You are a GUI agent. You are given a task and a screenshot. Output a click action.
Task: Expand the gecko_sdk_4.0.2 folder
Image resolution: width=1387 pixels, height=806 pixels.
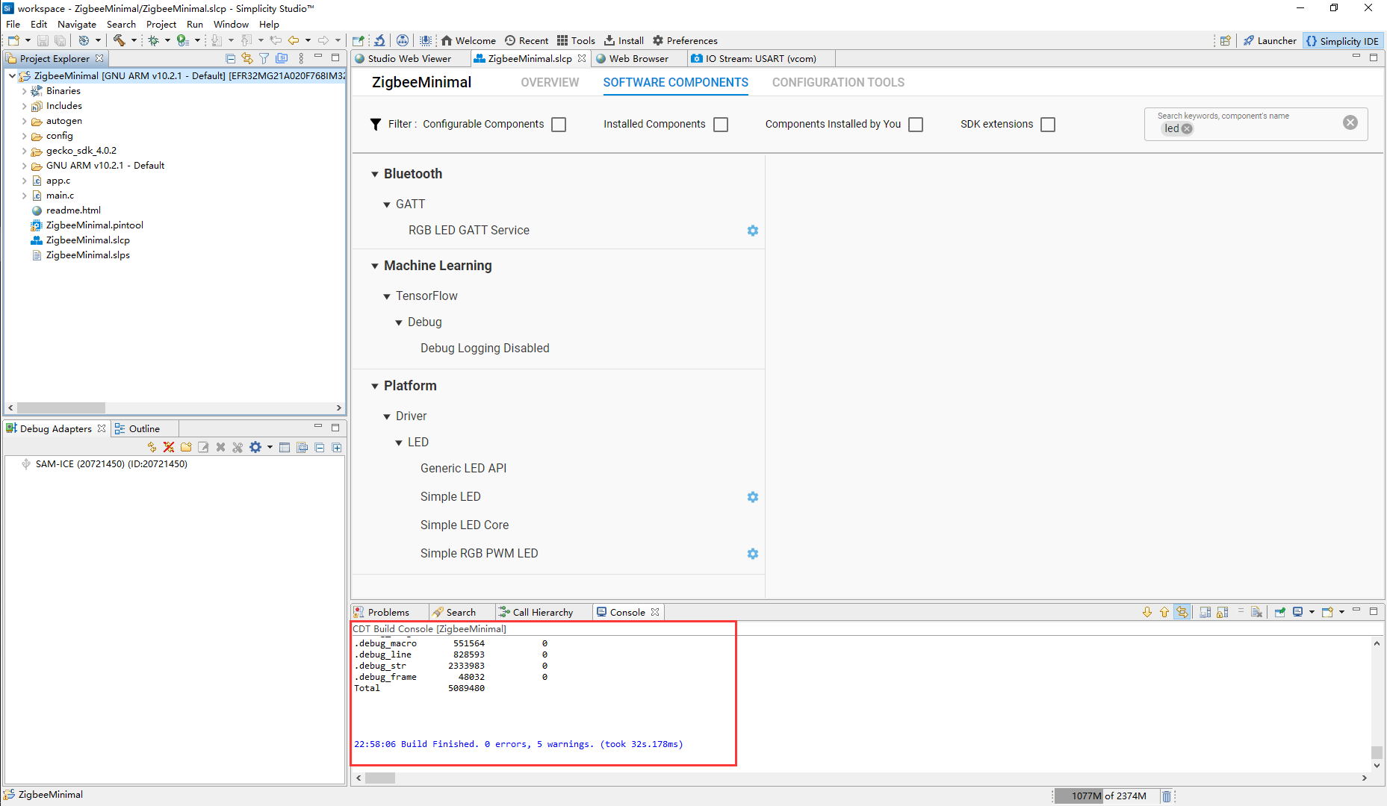tap(25, 150)
